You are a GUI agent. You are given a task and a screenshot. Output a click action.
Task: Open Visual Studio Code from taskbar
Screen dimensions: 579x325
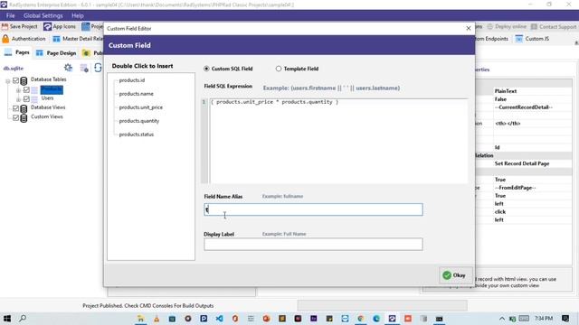coord(219,319)
